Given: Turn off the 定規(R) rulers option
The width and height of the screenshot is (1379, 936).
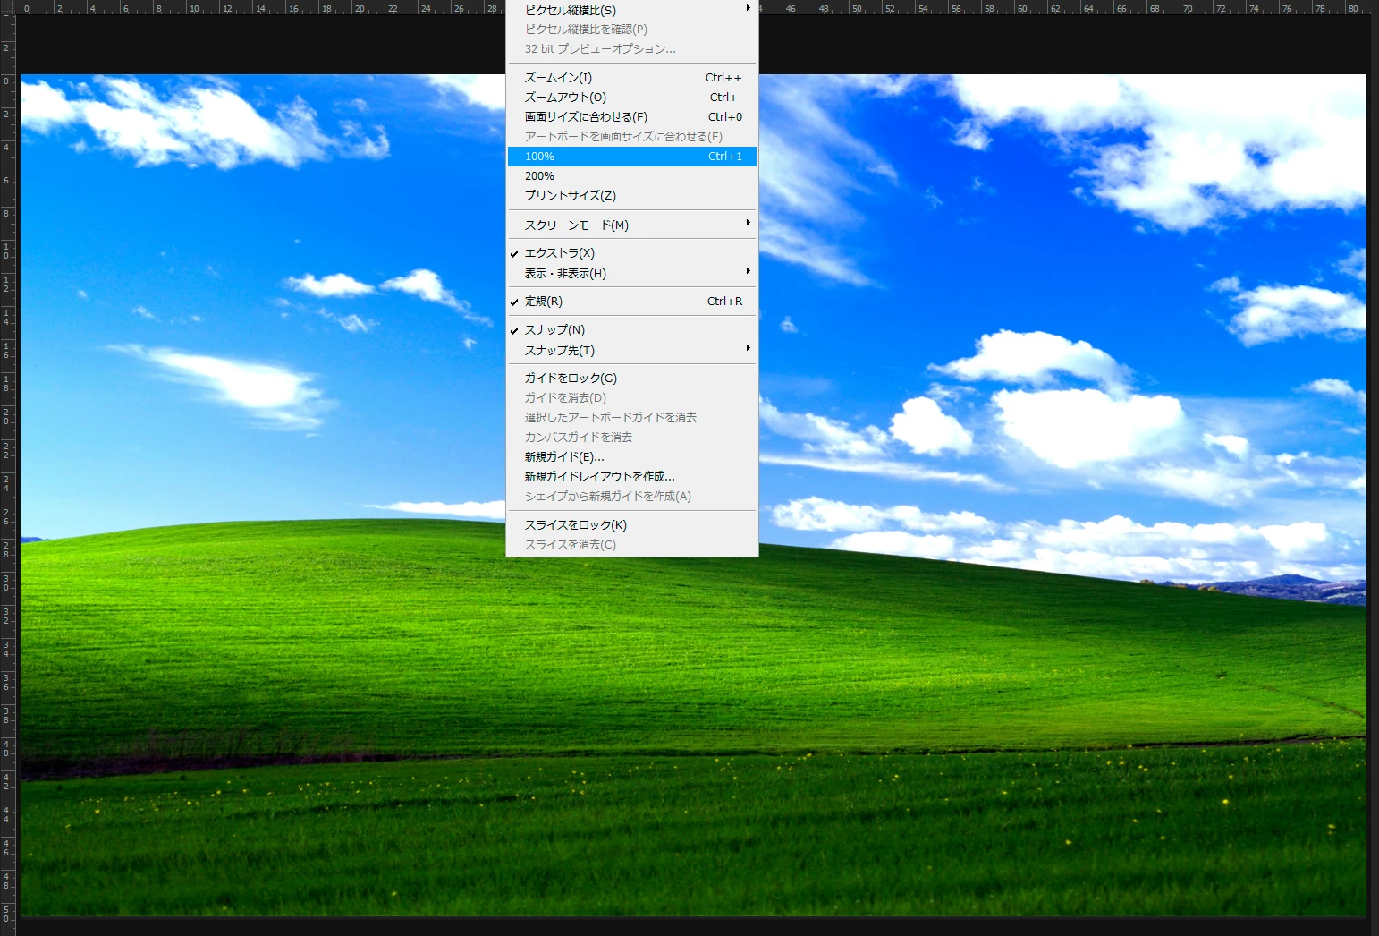Looking at the screenshot, I should pos(632,302).
